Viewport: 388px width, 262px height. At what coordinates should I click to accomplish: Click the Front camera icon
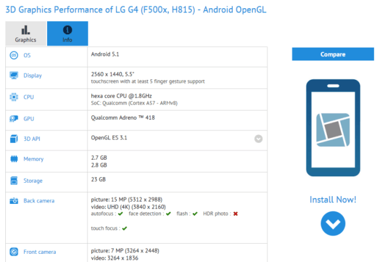pyautogui.click(x=14, y=252)
